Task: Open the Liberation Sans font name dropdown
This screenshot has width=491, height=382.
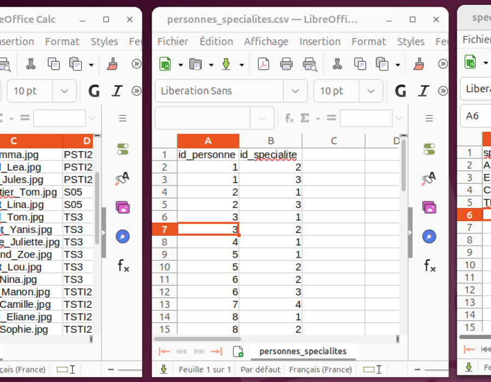Action: coord(295,91)
